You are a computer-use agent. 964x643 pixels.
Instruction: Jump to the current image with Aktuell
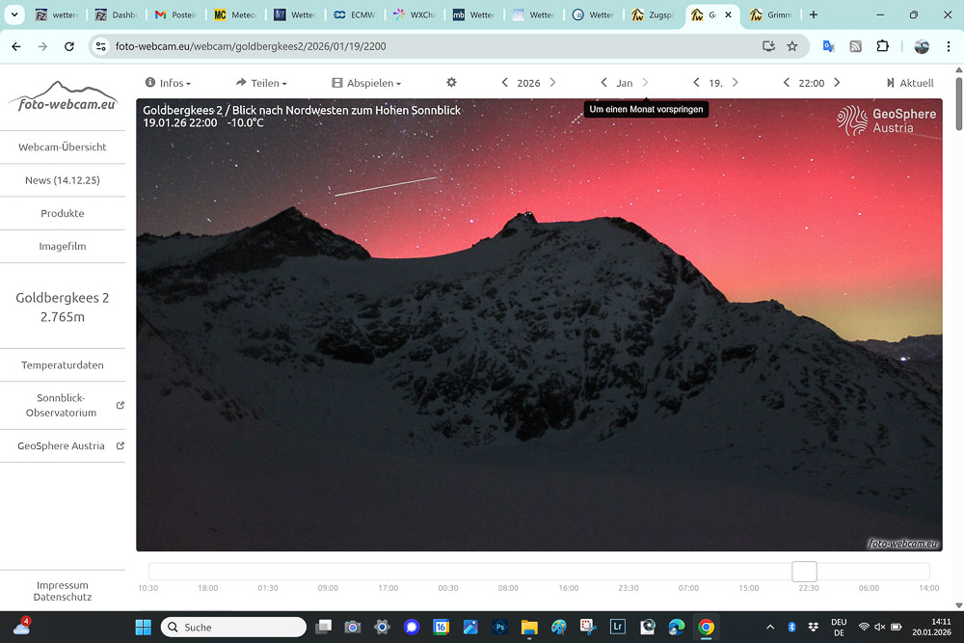[x=909, y=83]
